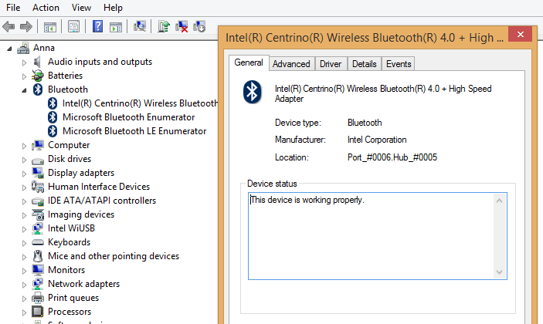Click the large Bluetooth logo in the properties dialog
Screen dimensions: 543x324
[253, 92]
